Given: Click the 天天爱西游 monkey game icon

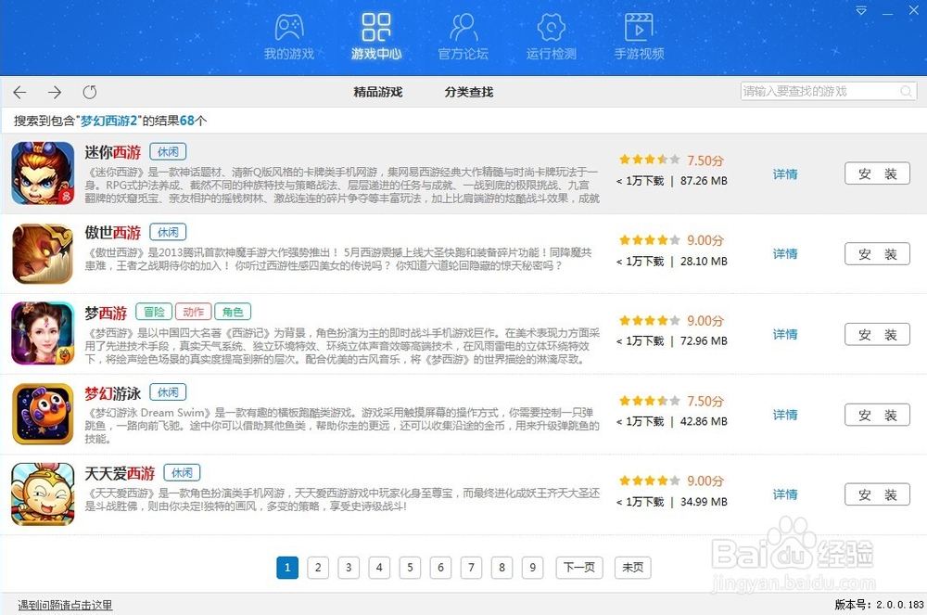Looking at the screenshot, I should [43, 493].
